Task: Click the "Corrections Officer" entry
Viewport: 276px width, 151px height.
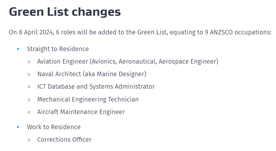Action: (x=64, y=139)
